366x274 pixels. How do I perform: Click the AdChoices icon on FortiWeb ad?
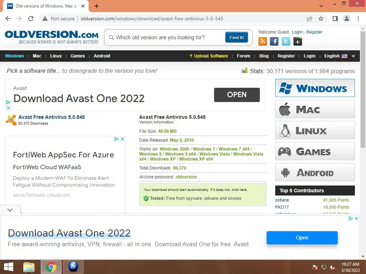[117, 139]
